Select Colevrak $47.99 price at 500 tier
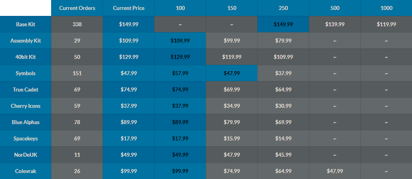412x179 pixels. pos(335,171)
